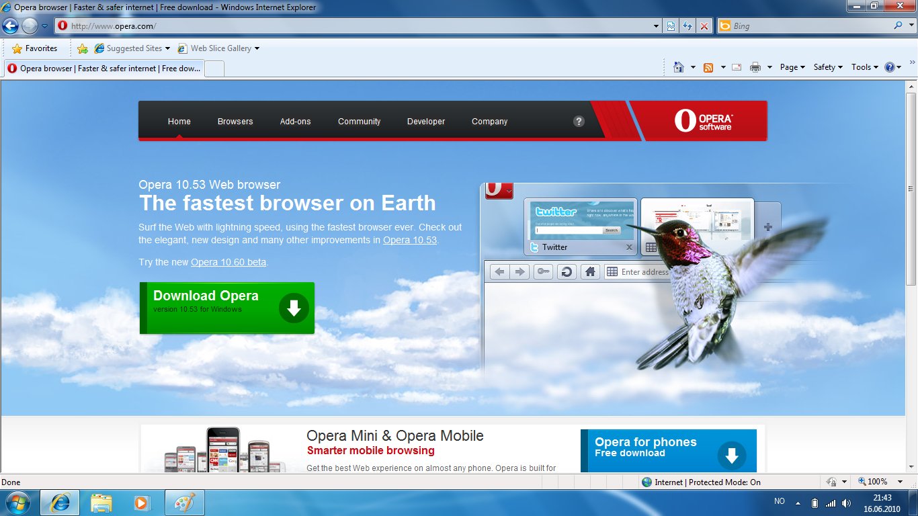Open the Web Slice Gallery dropdown
Image resolution: width=918 pixels, height=516 pixels.
[x=218, y=48]
